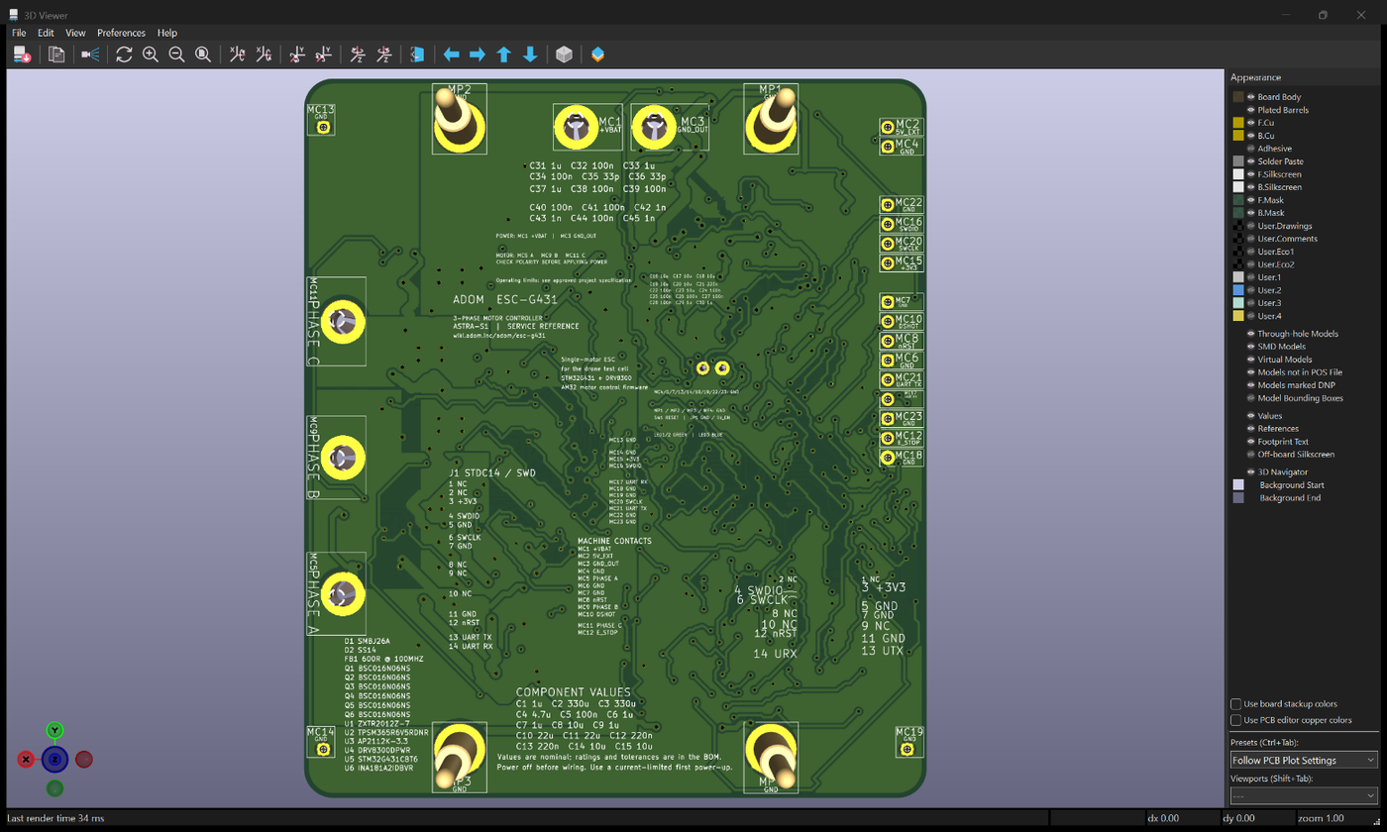Open the View menu
This screenshot has width=1387, height=832.
[x=75, y=33]
